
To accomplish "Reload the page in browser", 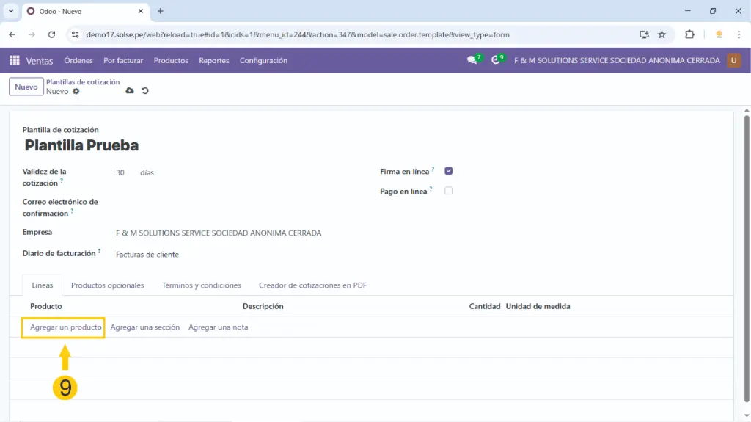I will point(51,34).
